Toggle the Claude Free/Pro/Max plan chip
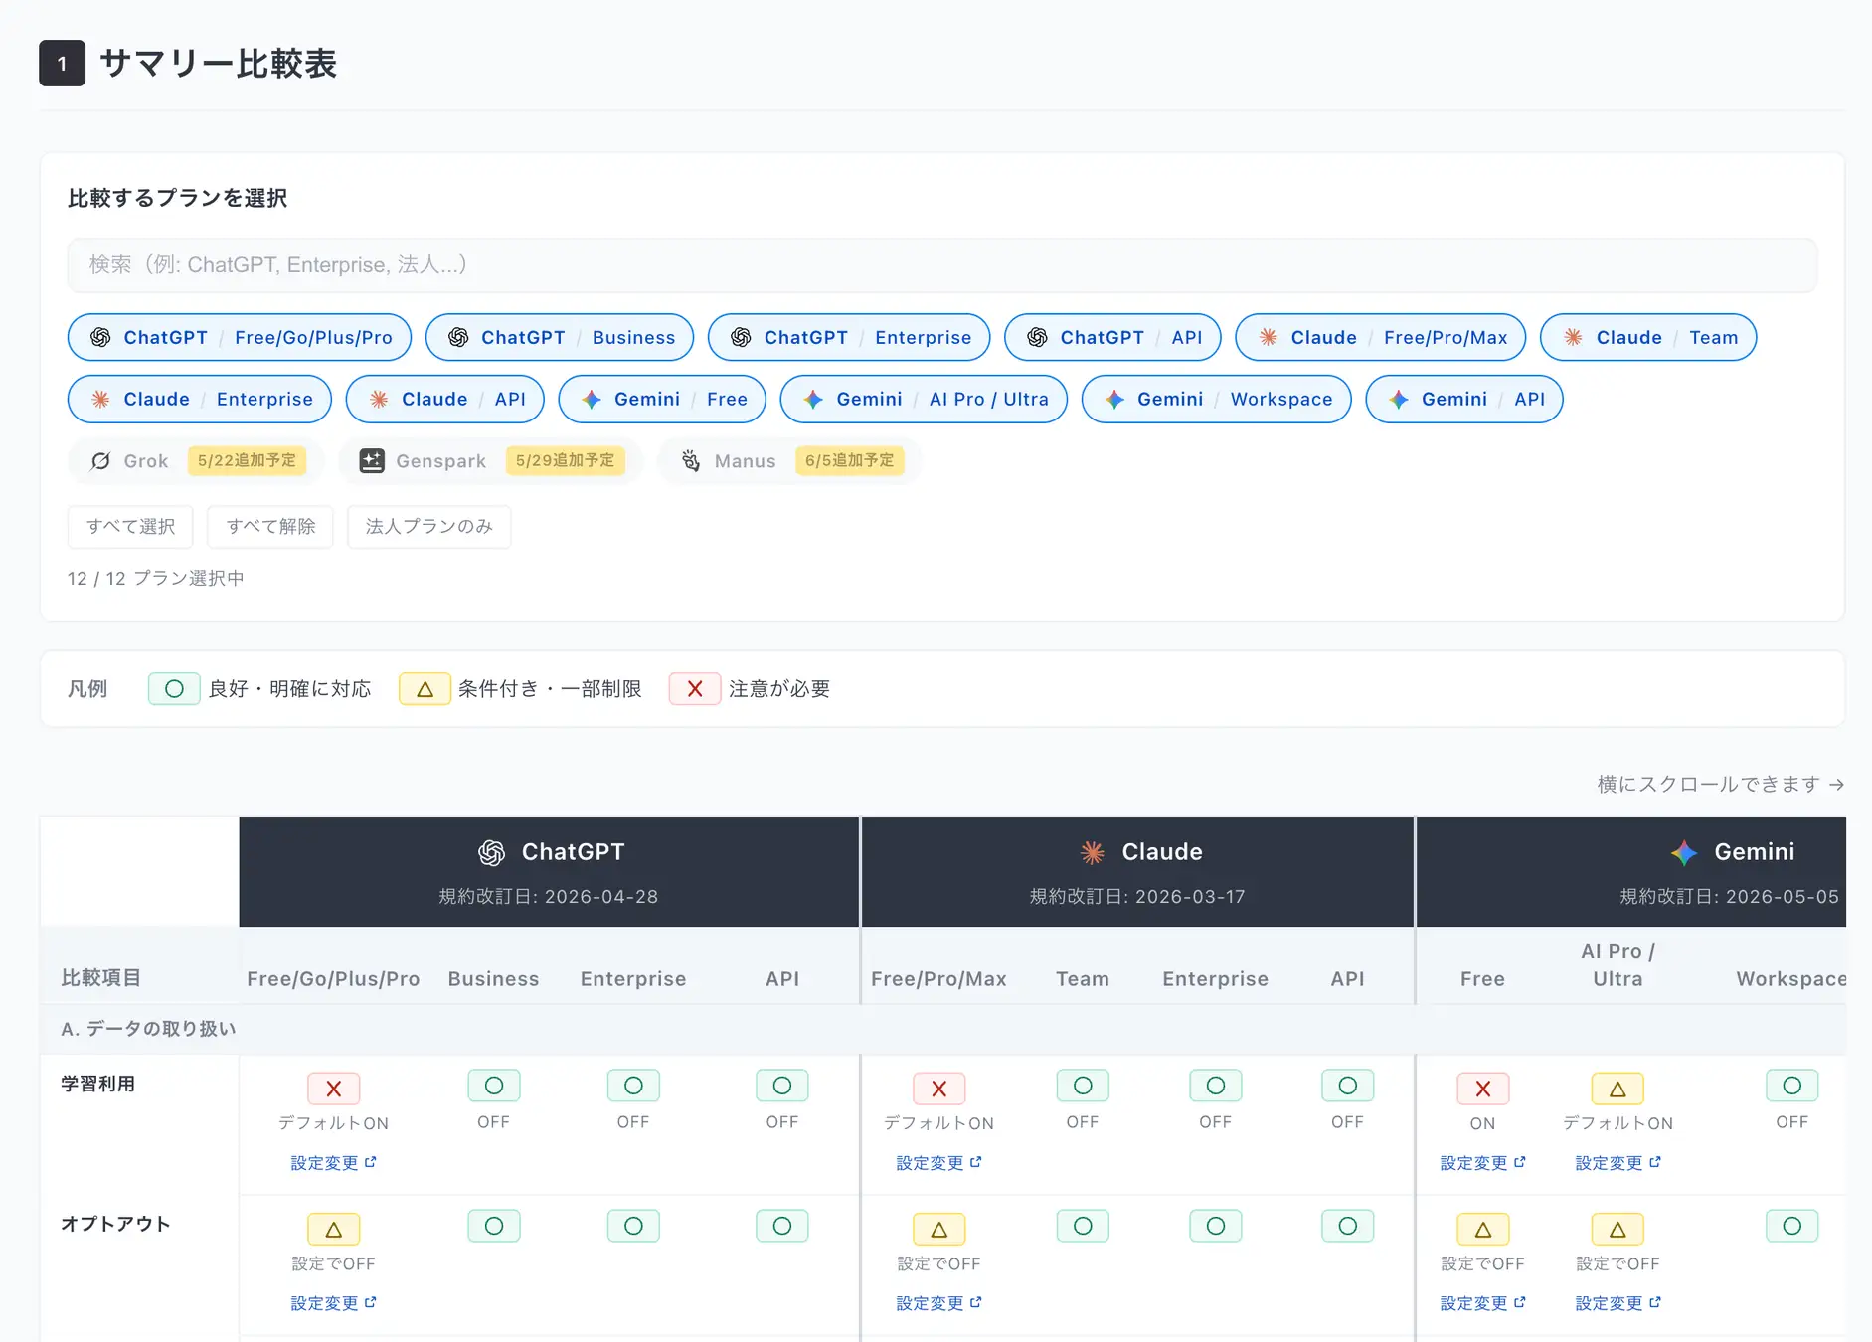Screen dimensions: 1872x1342 click(x=1381, y=337)
